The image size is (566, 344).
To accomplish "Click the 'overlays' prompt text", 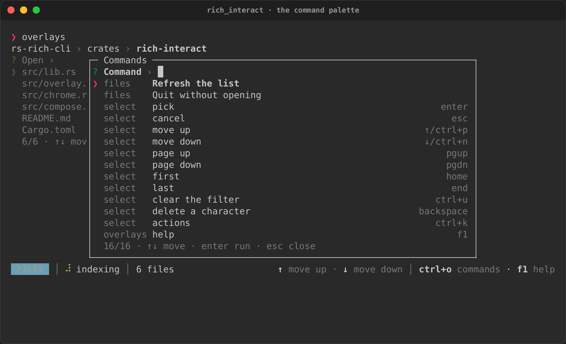I will coord(44,37).
